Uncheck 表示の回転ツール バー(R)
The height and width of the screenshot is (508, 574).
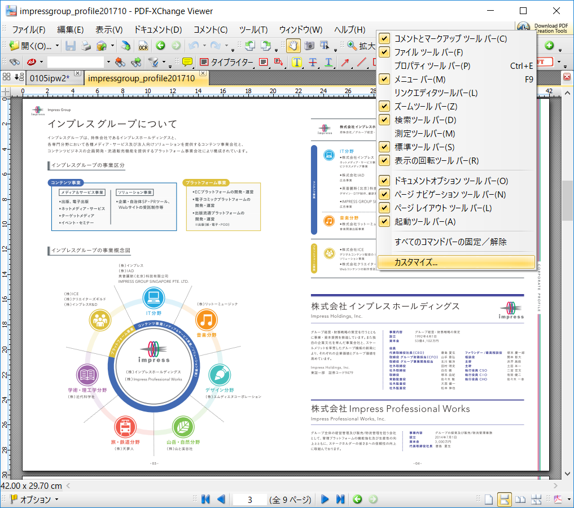click(x=457, y=161)
